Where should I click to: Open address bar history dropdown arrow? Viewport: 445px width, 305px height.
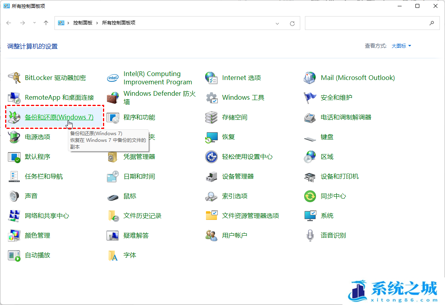[278, 23]
